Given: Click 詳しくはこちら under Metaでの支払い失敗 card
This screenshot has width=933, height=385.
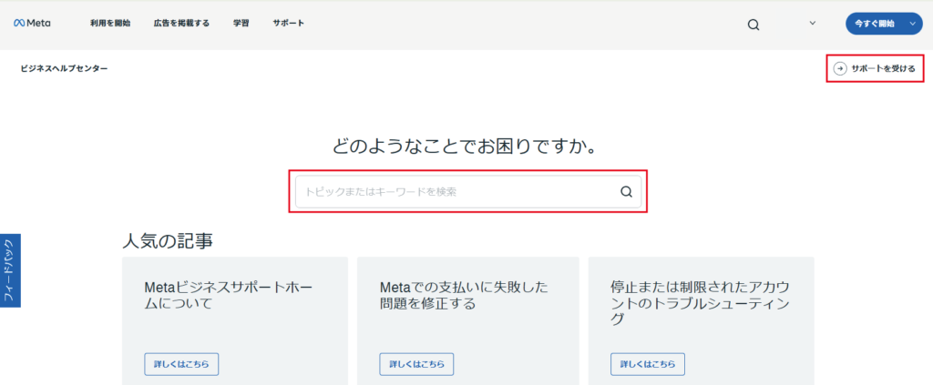Looking at the screenshot, I should (x=416, y=364).
